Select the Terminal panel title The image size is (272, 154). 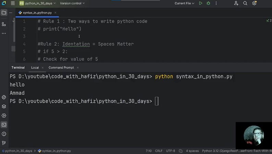[x=18, y=68]
